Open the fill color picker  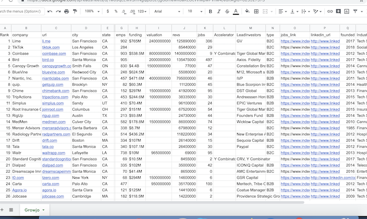tap(247, 11)
